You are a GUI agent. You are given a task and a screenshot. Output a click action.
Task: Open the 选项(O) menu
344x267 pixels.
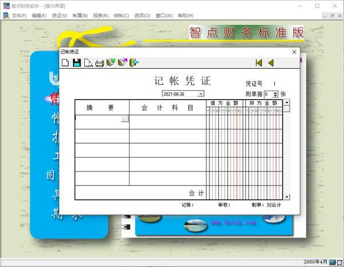(142, 15)
